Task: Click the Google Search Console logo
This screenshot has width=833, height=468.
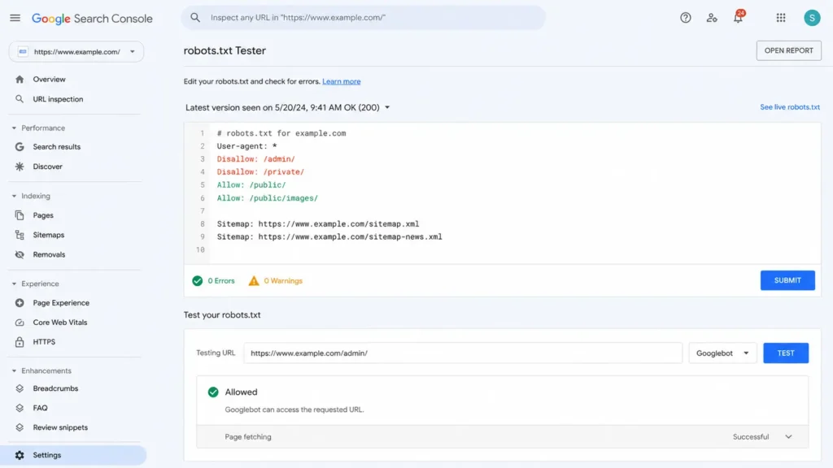Action: [x=92, y=19]
